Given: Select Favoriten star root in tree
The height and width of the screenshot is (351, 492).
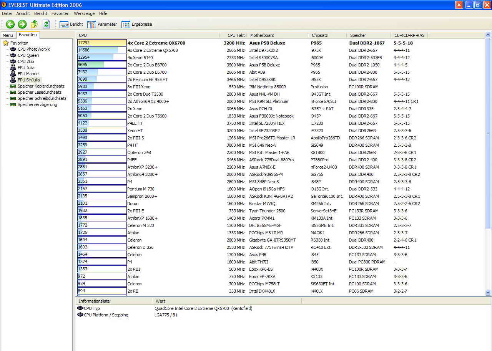Looking at the screenshot, I should [x=15, y=43].
